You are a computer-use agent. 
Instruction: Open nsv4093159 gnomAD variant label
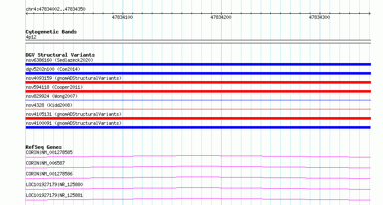(74, 78)
